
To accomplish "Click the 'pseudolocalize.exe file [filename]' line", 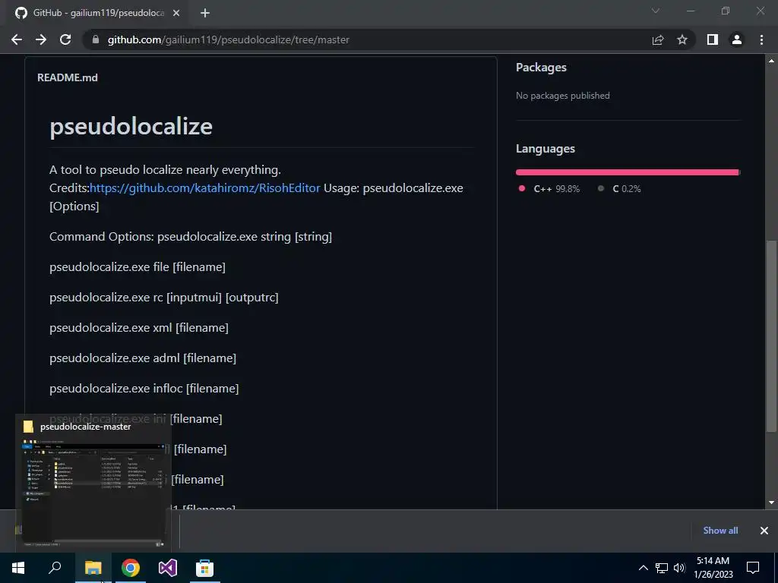I will 138,266.
